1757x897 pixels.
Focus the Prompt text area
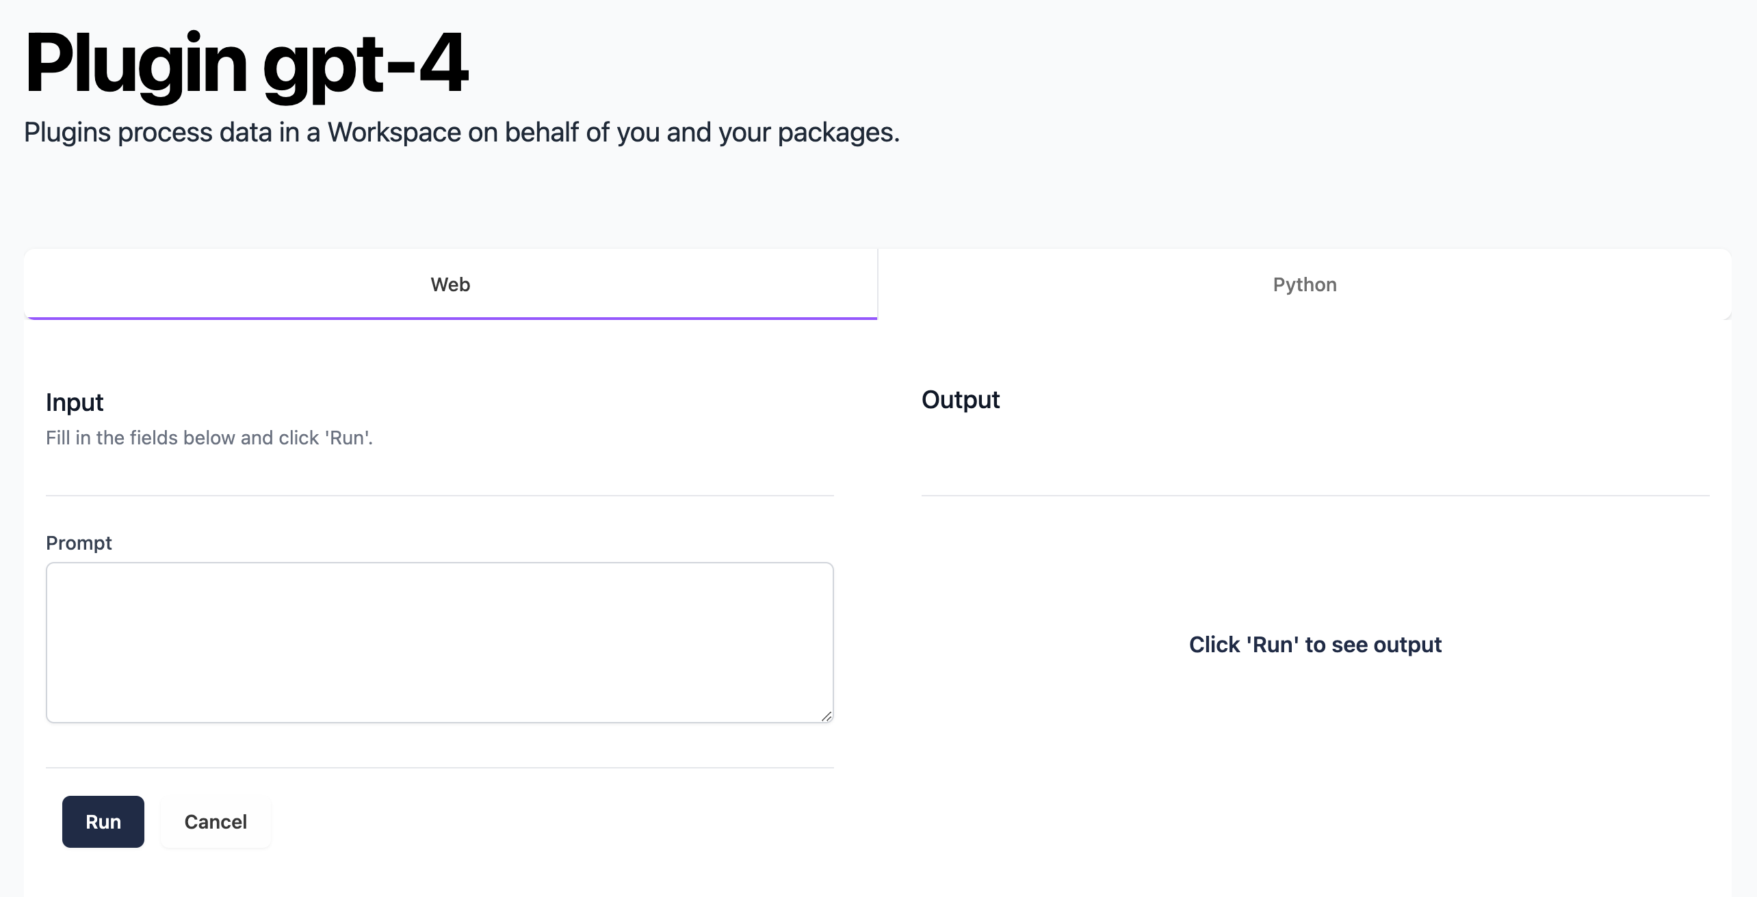[x=439, y=642]
